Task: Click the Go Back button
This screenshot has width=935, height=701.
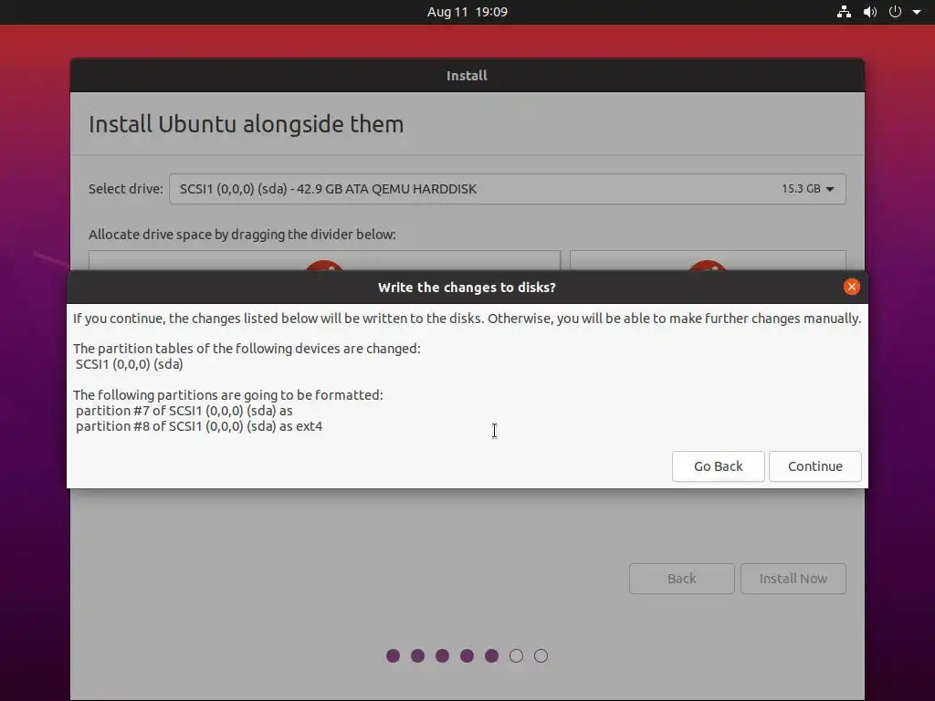Action: [718, 466]
